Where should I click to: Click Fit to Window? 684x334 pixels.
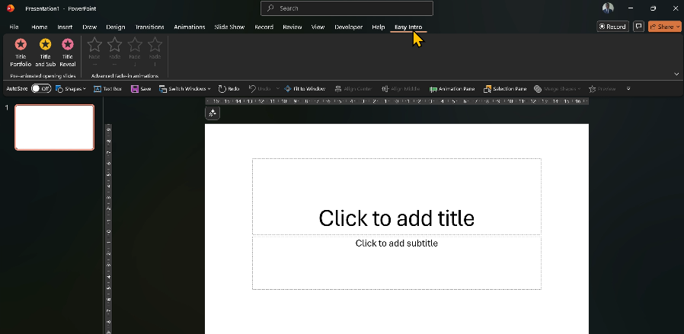[305, 89]
